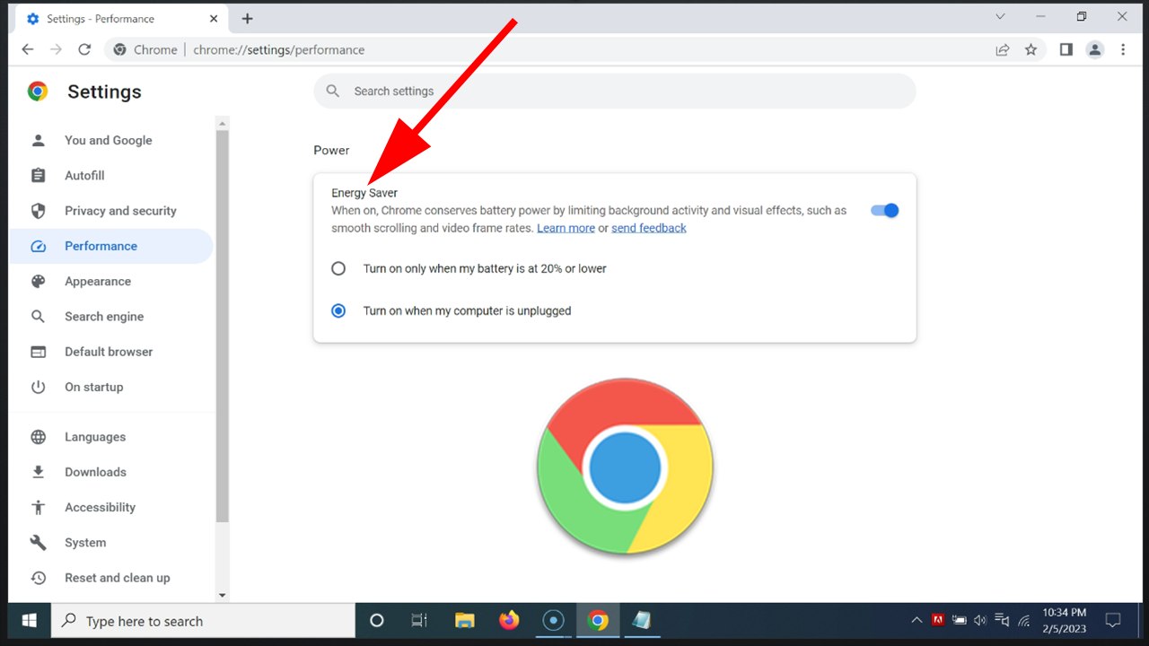The width and height of the screenshot is (1149, 646).
Task: Open System settings
Action: click(x=85, y=543)
